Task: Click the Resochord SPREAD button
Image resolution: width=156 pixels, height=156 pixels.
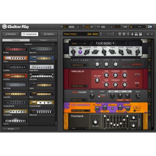Action: point(120,100)
